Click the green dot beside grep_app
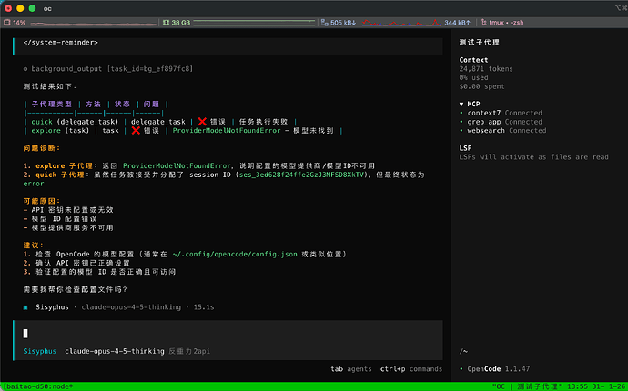 click(461, 122)
